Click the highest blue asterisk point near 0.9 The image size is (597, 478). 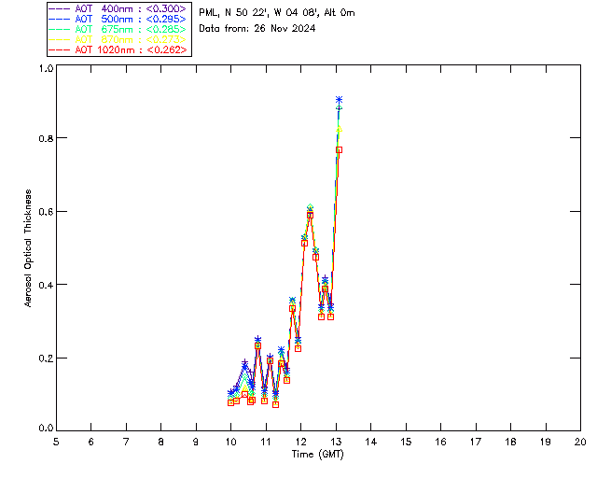(x=339, y=100)
